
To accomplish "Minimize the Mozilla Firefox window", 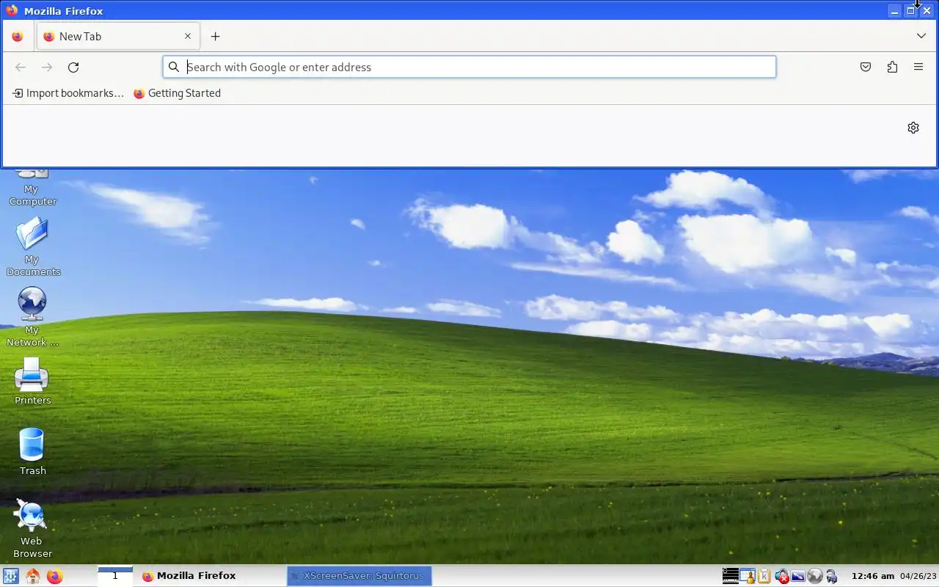I will tap(894, 11).
